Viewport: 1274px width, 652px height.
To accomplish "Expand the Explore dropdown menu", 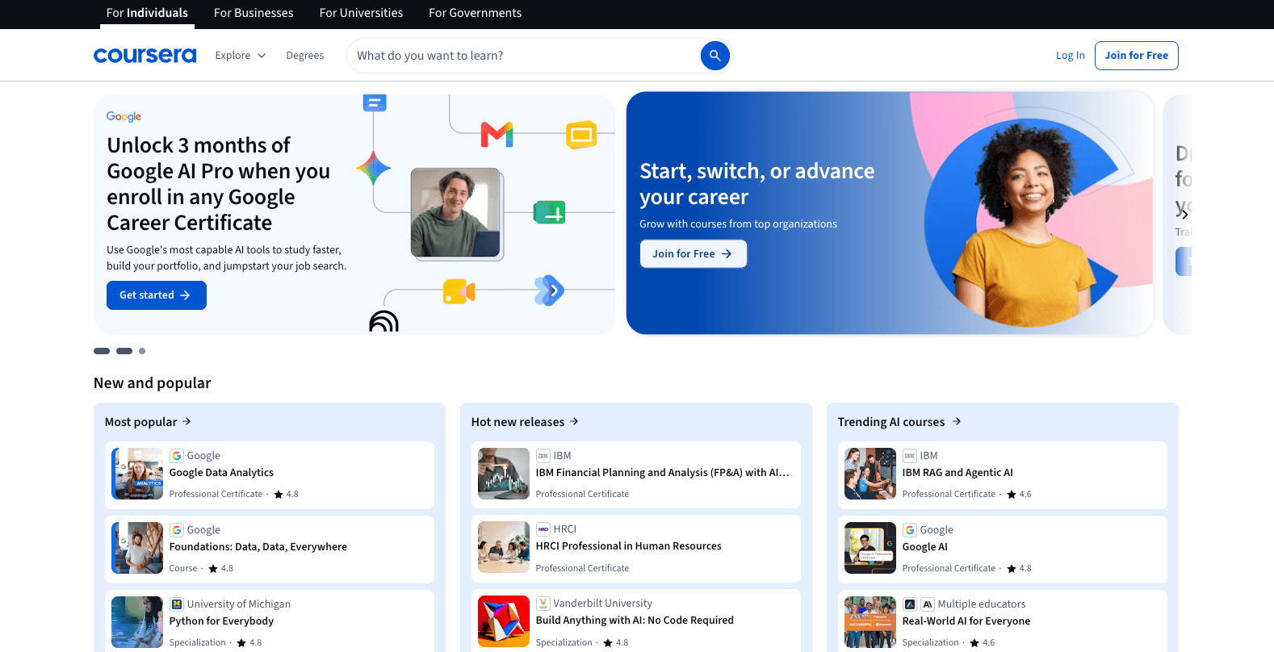I will click(x=241, y=56).
